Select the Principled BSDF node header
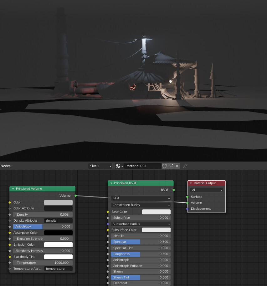Image resolution: width=267 pixels, height=286 pixels. (x=141, y=183)
